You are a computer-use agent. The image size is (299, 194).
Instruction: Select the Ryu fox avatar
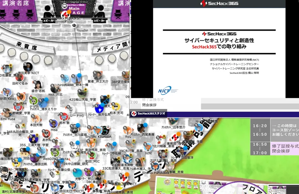[x=127, y=131]
